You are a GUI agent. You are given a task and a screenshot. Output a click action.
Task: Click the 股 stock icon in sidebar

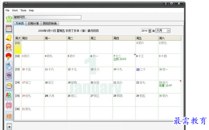9,96
